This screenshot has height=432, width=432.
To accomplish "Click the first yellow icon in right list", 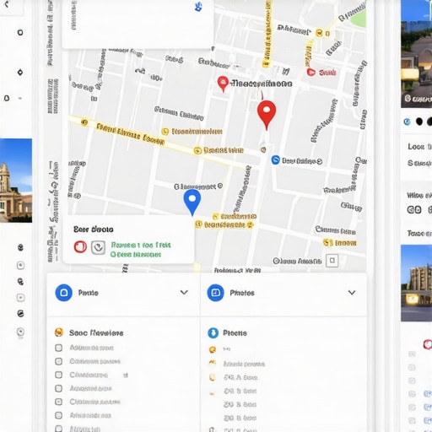I will [x=213, y=349].
